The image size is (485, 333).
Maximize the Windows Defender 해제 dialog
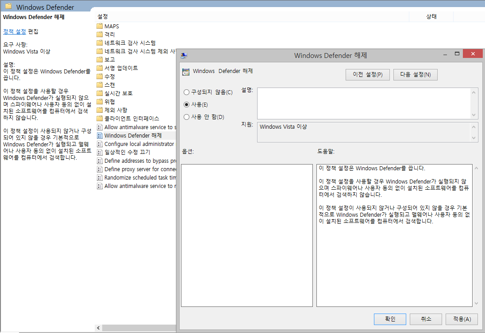pos(457,54)
